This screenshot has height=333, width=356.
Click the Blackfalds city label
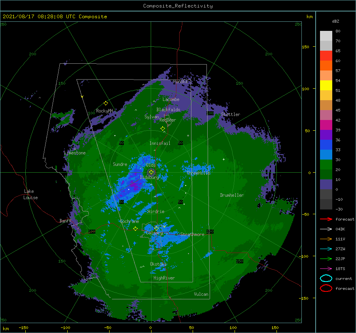(168, 110)
